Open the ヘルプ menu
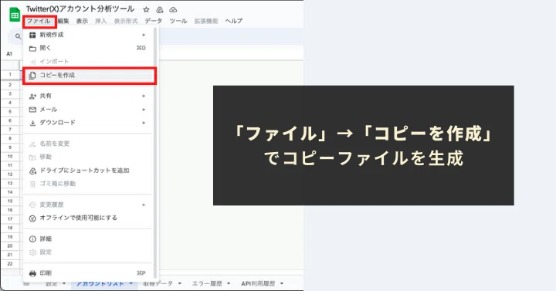 [234, 22]
